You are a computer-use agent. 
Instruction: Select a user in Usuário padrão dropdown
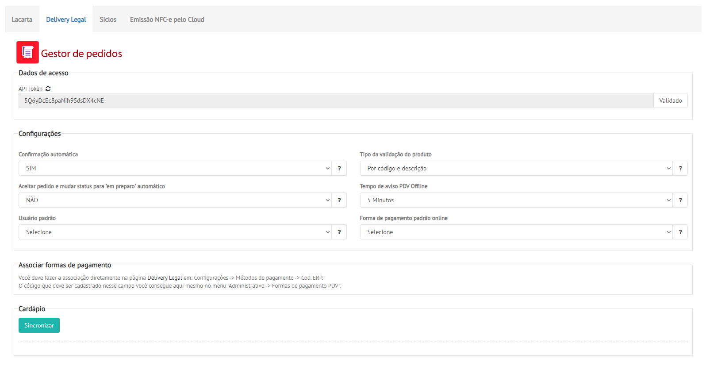pos(175,232)
